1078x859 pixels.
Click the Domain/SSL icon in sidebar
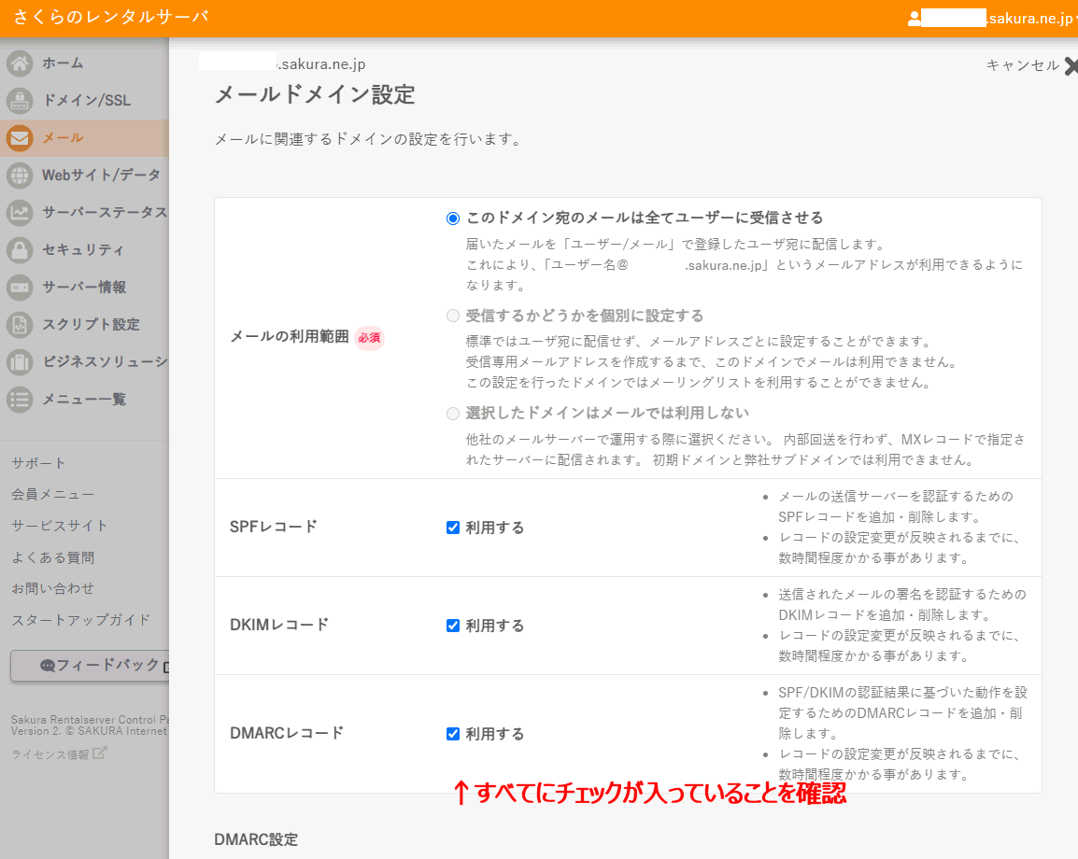[x=20, y=101]
